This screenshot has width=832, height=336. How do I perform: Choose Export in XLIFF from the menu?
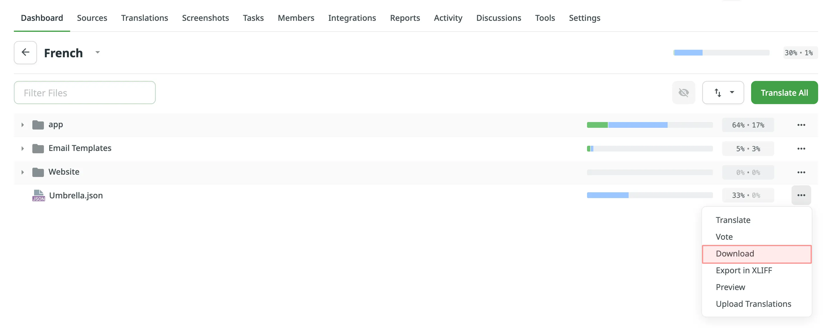click(x=744, y=270)
